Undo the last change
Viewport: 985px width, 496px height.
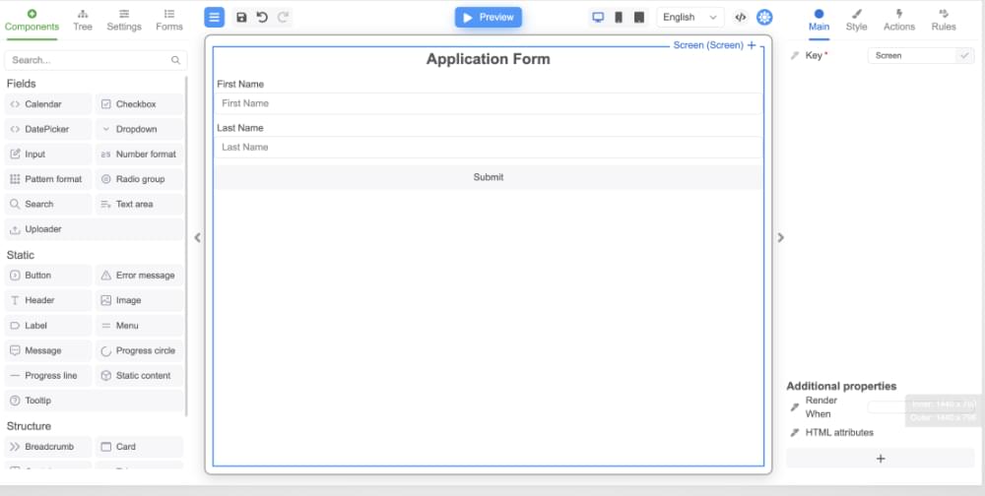(262, 17)
